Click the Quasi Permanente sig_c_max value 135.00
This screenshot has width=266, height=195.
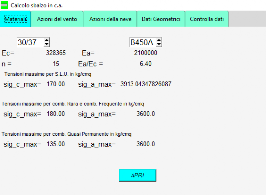(56, 144)
